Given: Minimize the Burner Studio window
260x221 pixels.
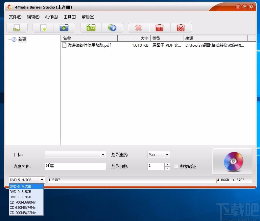Looking at the screenshot, I should click(x=238, y=7).
